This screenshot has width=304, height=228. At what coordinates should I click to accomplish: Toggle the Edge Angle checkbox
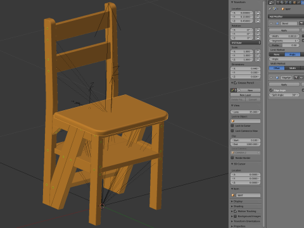coord(271,91)
